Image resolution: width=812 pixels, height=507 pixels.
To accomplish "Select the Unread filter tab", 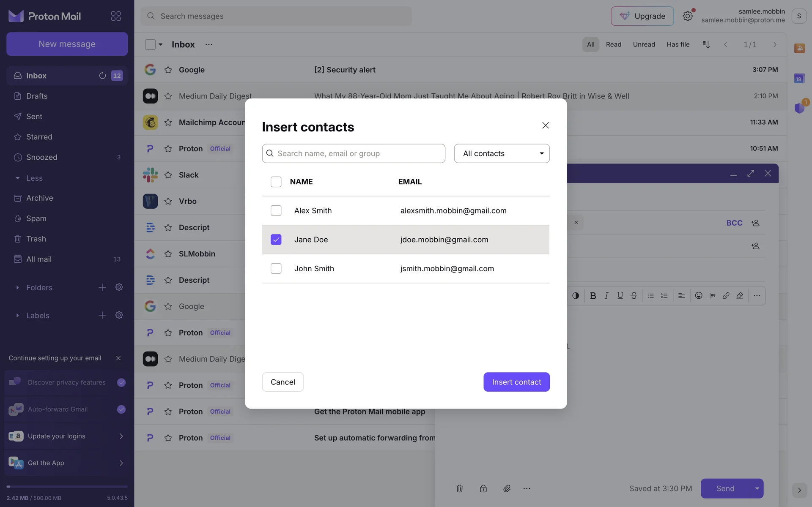I will tap(644, 44).
